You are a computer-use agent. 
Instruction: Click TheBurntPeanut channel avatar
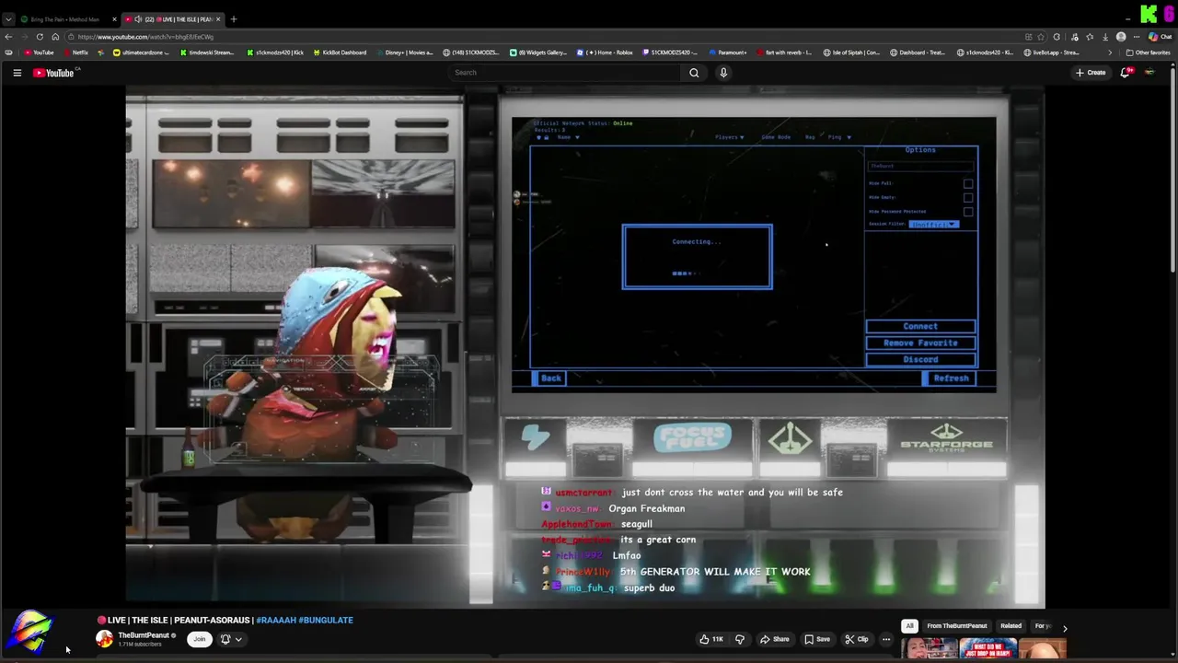[105, 639]
